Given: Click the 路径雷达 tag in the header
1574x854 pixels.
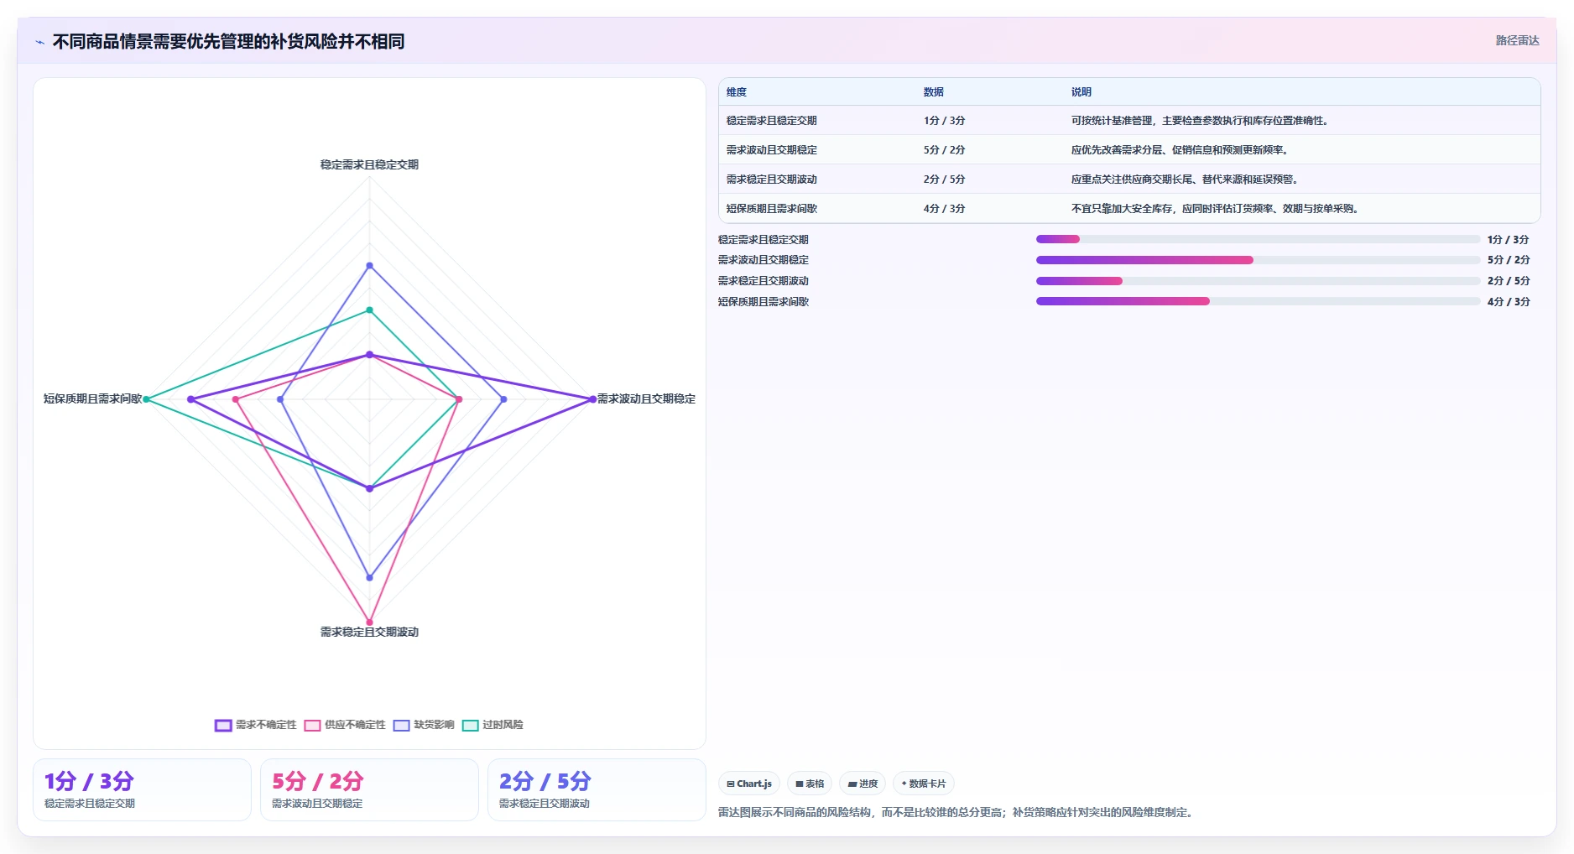Looking at the screenshot, I should coord(1517,40).
